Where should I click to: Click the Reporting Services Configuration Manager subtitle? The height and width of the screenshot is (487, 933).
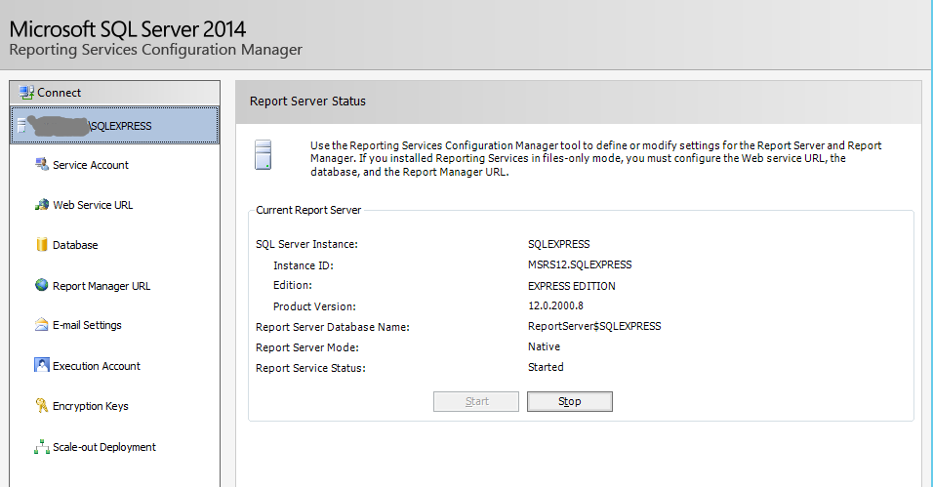pos(155,50)
